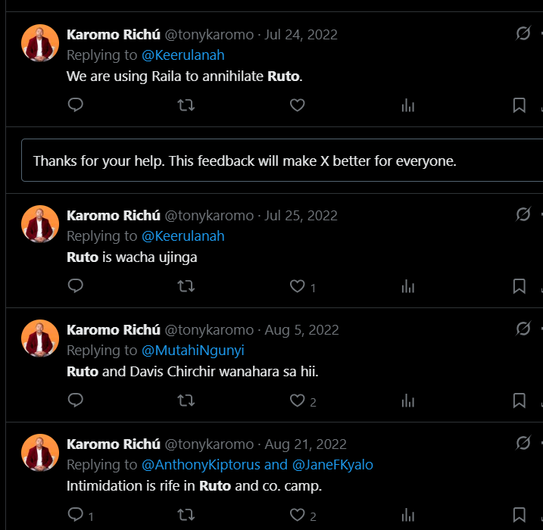Open Karomo Richú's avatar on the Aug 5 tweet

[x=40, y=338]
